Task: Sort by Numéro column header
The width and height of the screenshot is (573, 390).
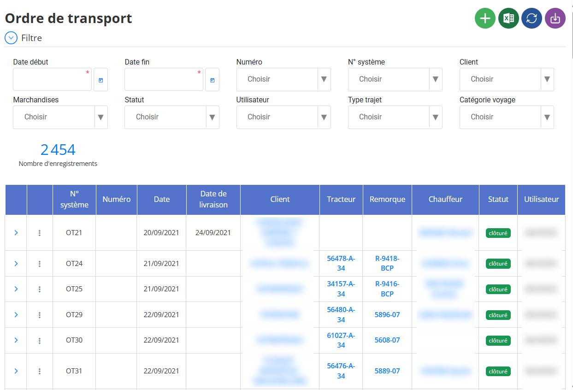Action: pyautogui.click(x=117, y=200)
